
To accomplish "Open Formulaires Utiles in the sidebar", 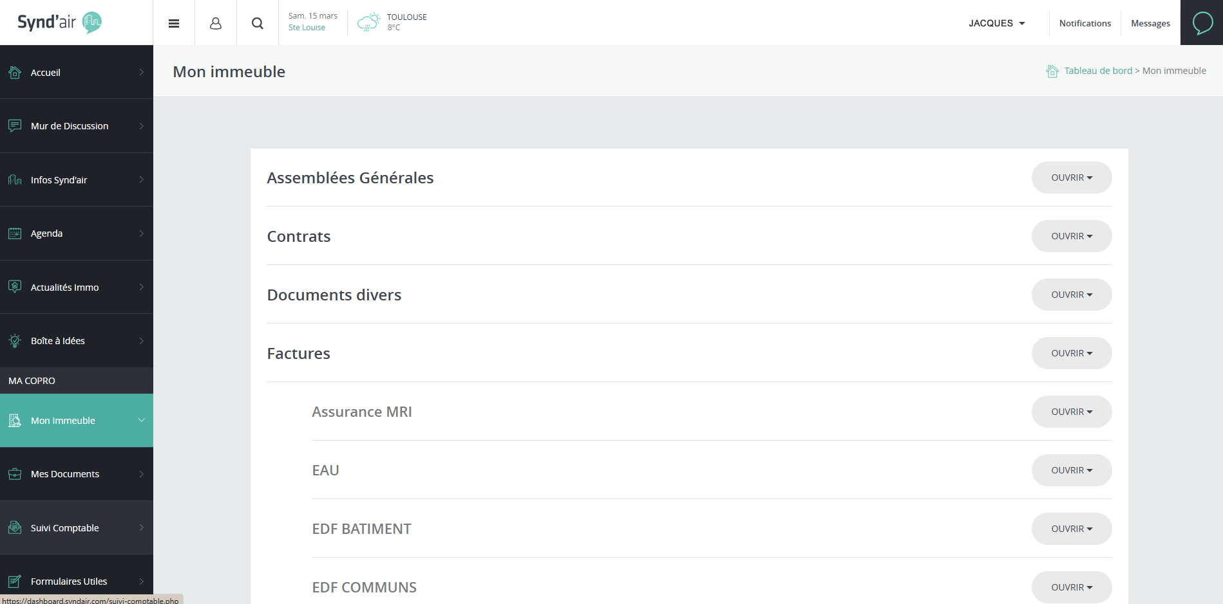I will click(77, 581).
